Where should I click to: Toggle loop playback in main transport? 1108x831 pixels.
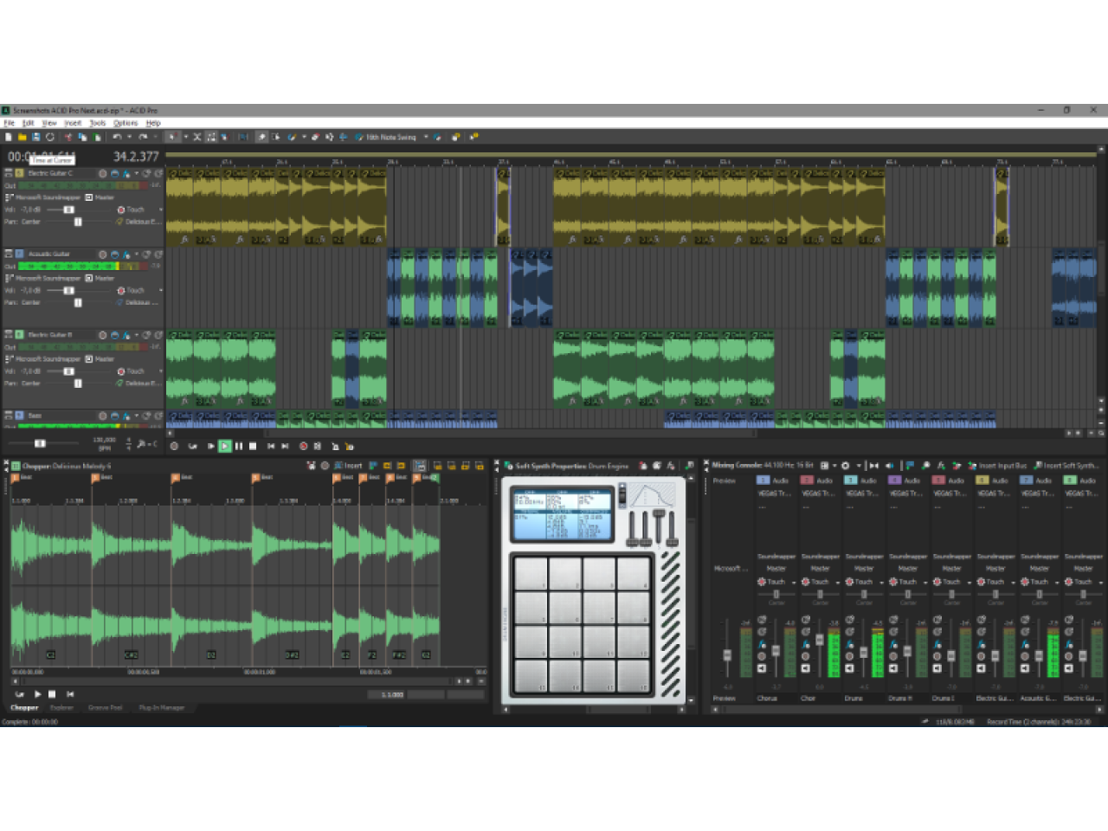tap(192, 446)
